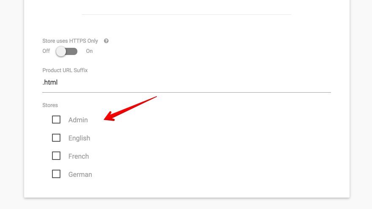This screenshot has width=372, height=209.
Task: Toggle the Store uses HTTPS Only switch knob
Action: 61,51
